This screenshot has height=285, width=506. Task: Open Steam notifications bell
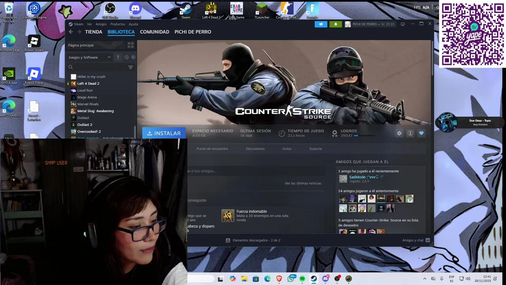pyautogui.click(x=336, y=24)
